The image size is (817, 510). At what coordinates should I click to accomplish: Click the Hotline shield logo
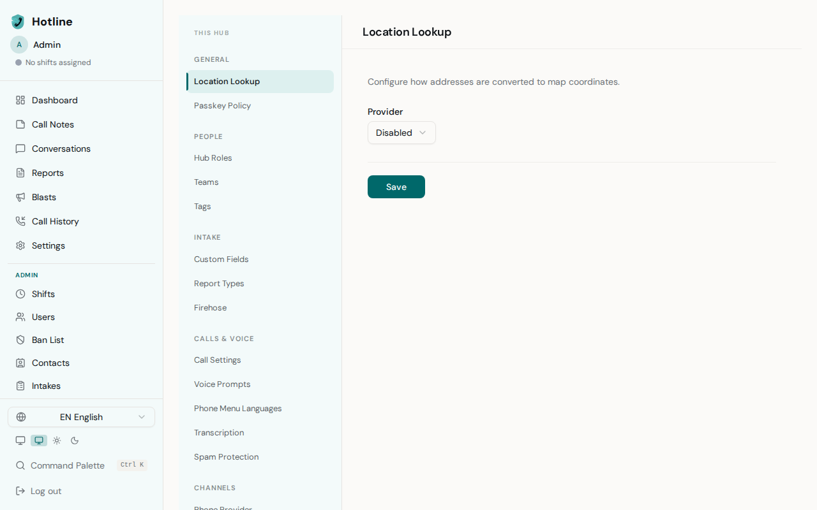pos(17,21)
